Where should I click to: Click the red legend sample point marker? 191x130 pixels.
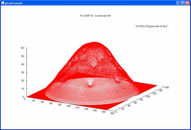tap(176, 26)
